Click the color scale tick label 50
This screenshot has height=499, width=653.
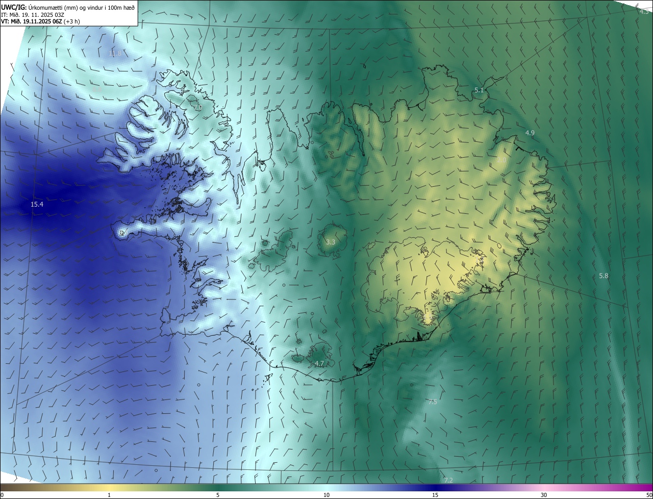(649, 495)
